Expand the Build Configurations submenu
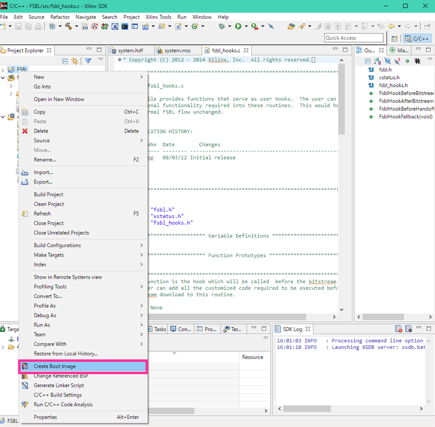The width and height of the screenshot is (435, 427). (83, 245)
